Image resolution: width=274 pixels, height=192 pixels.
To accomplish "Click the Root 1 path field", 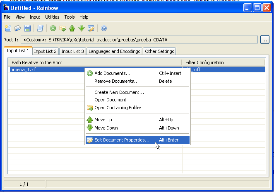I will coord(139,40).
